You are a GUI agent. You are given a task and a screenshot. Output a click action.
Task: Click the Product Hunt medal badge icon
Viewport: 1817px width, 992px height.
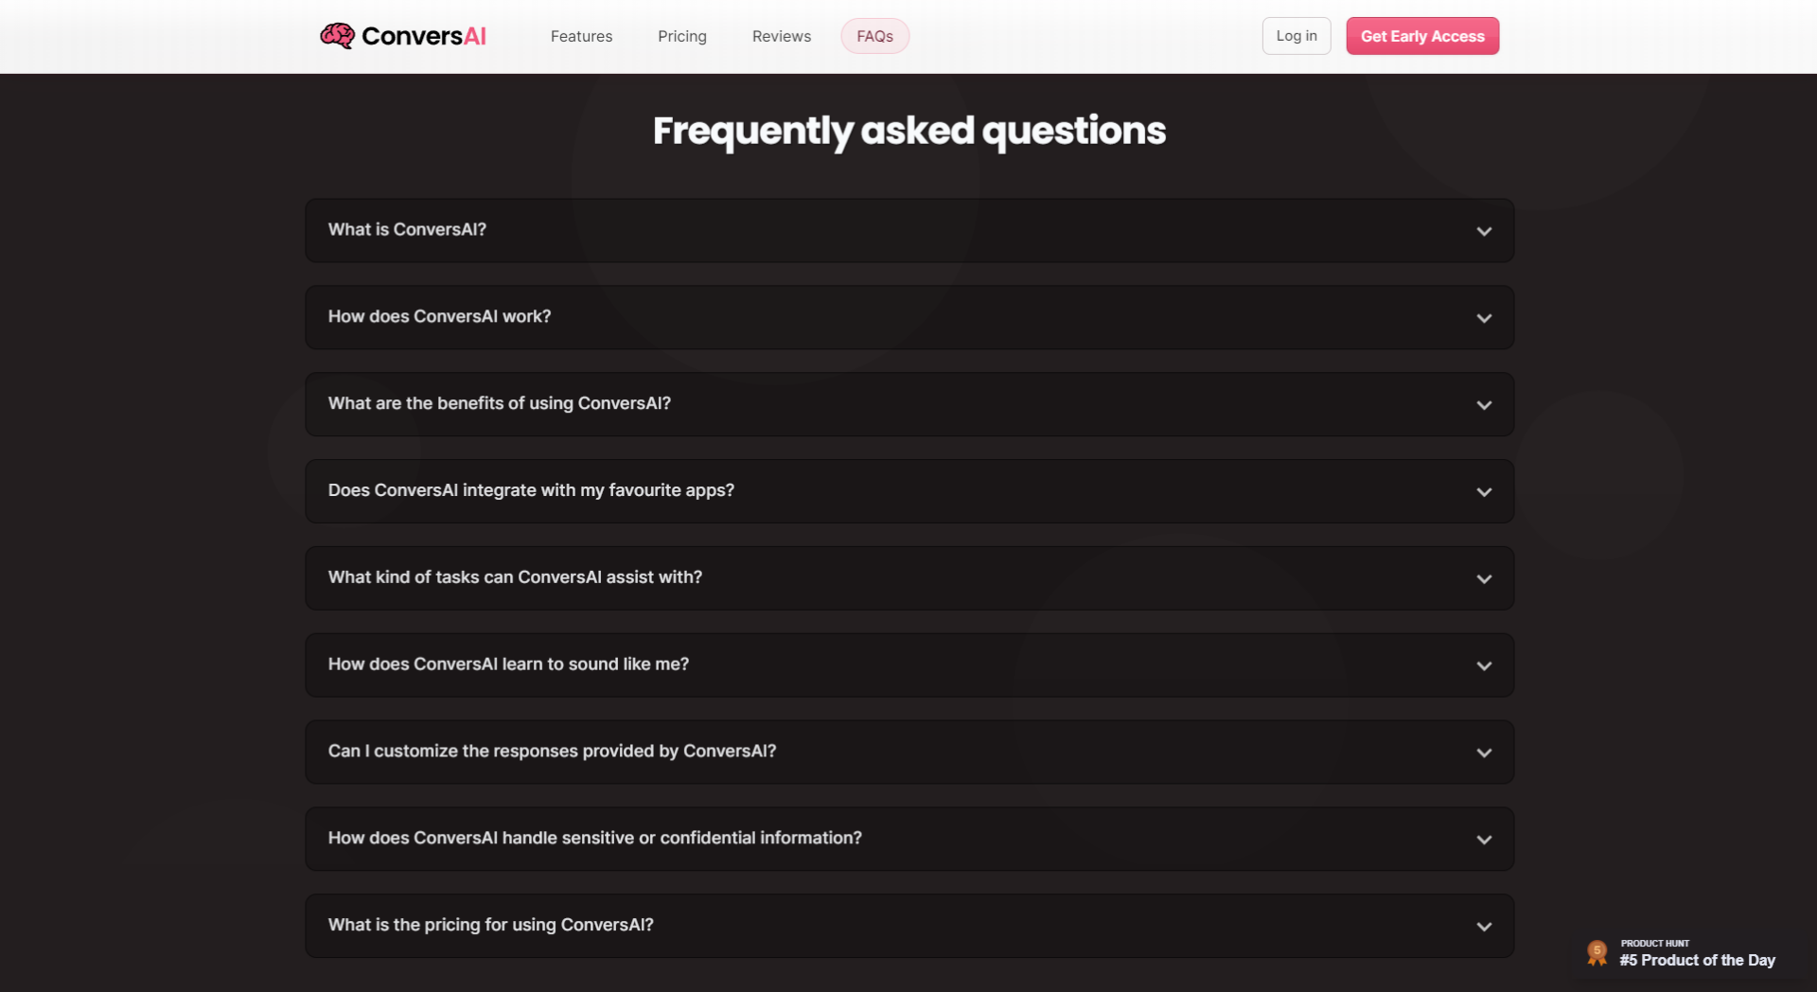click(1596, 952)
